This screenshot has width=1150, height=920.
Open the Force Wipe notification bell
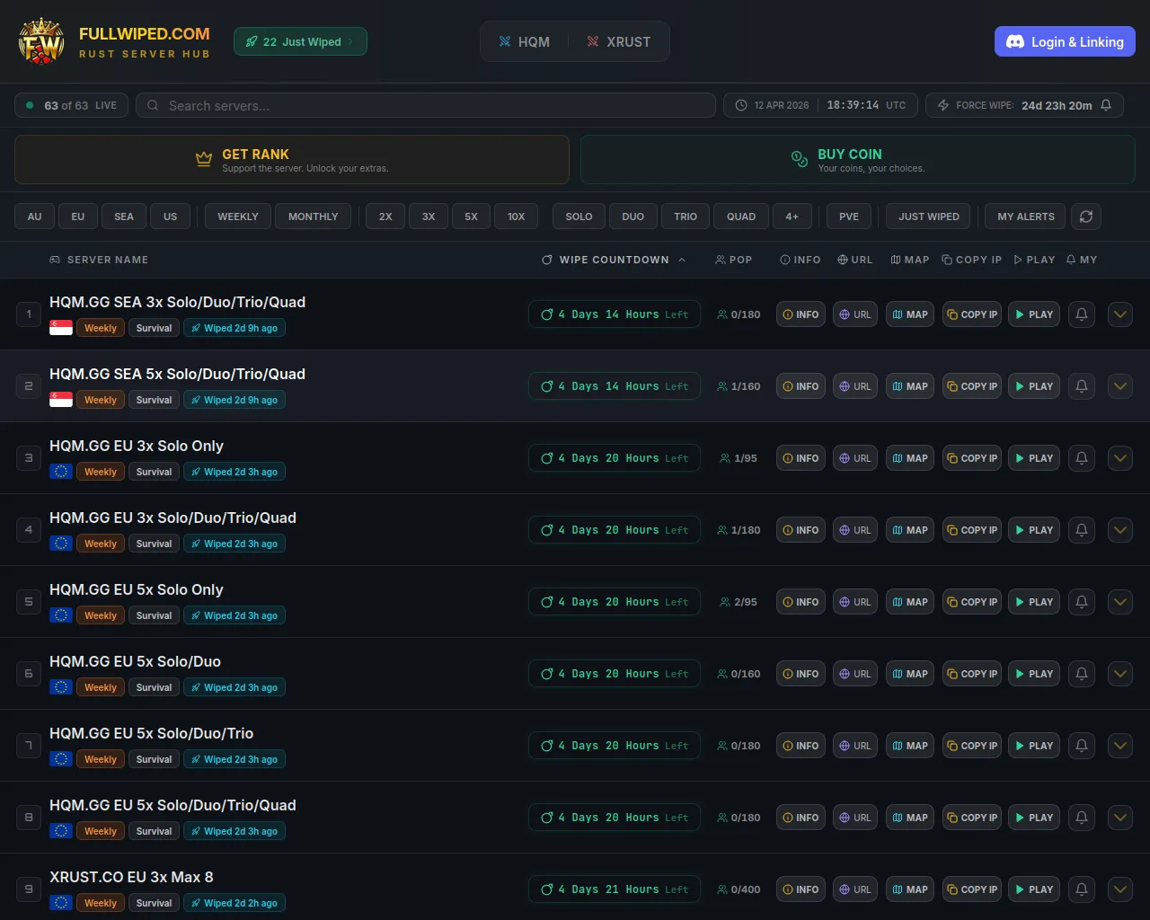[x=1106, y=105]
